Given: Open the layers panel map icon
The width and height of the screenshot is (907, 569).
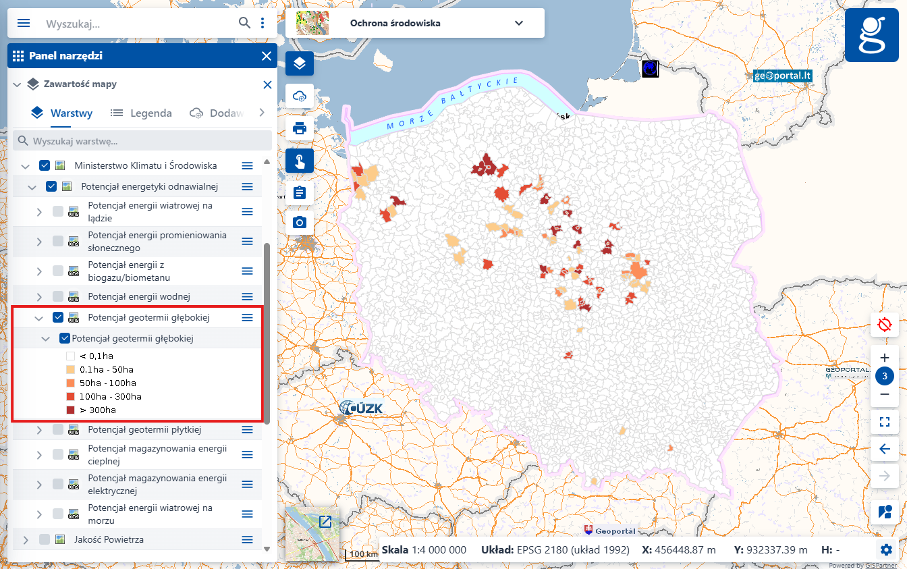Looking at the screenshot, I should [x=299, y=63].
